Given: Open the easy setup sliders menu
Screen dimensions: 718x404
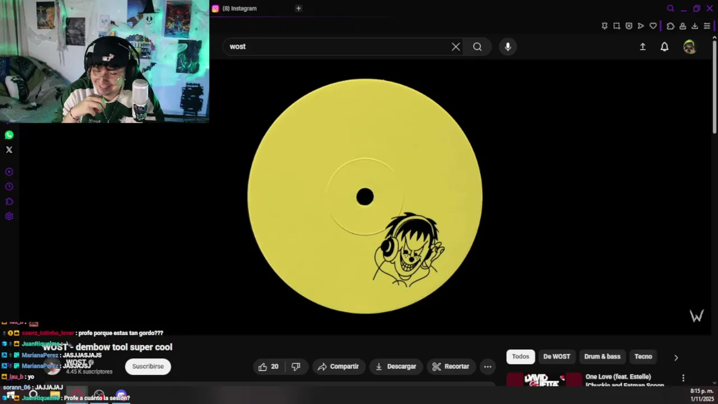Looking at the screenshot, I should click(707, 26).
